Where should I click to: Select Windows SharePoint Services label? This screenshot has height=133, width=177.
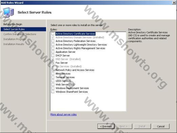[72, 92]
